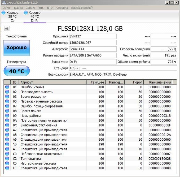Click the status orb in row 01 Ошибки чтения
The width and height of the screenshot is (180, 177).
[7, 87]
